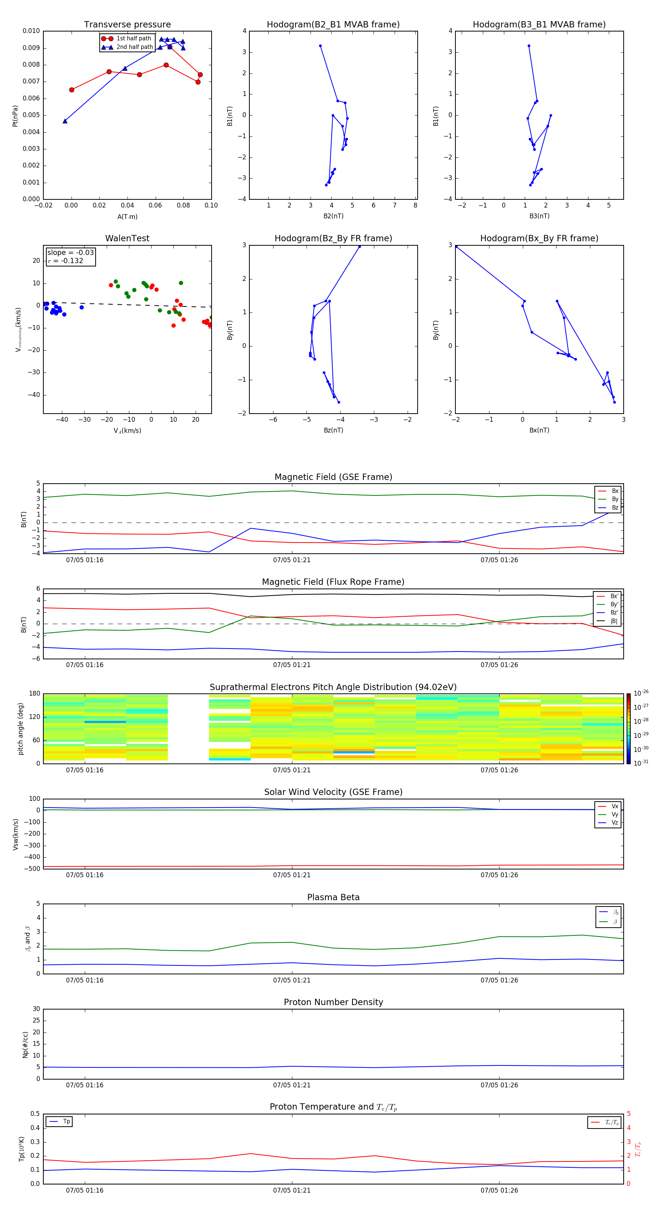This screenshot has width=667, height=1223.
Task: Click the "V_A(km/s)" x-axis label
Action: click(127, 431)
